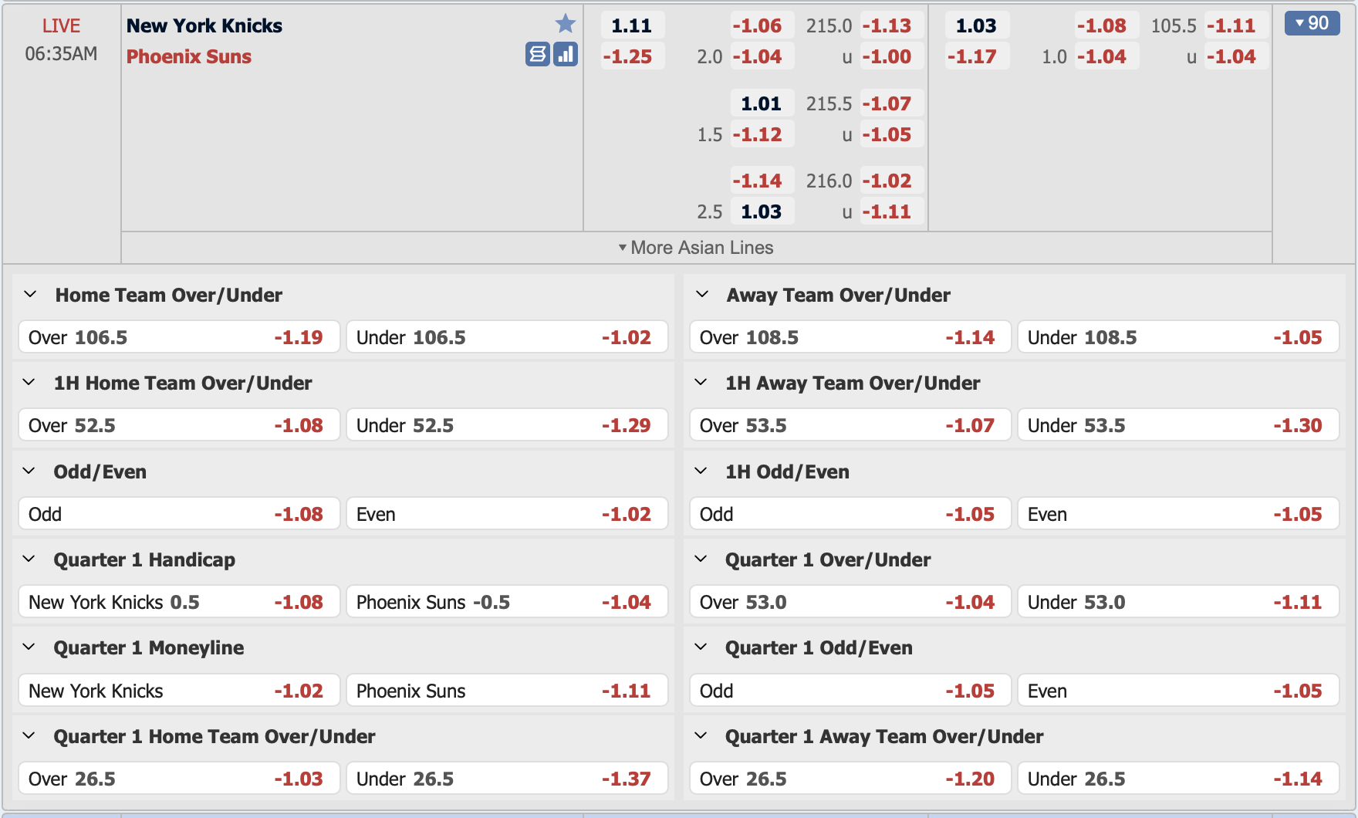Bet Phoenix Suns -0.5 Quarter 1 handicap
The height and width of the screenshot is (818, 1358).
click(x=507, y=602)
